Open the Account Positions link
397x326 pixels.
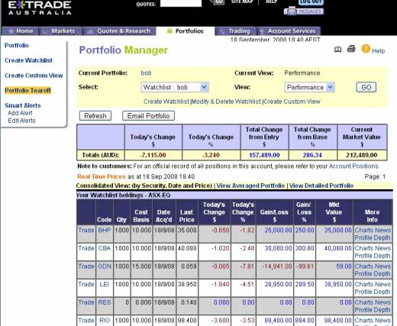pyautogui.click(x=353, y=166)
